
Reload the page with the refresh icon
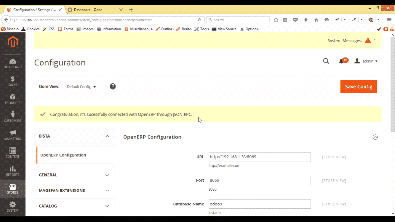click(199, 20)
